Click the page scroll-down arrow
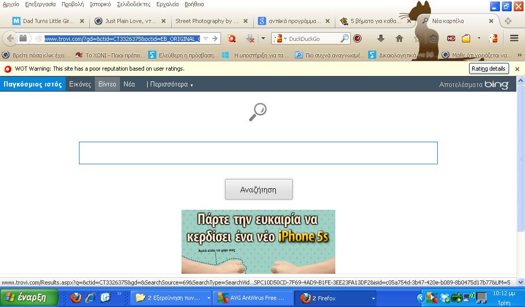This screenshot has width=525, height=307. click(520, 282)
